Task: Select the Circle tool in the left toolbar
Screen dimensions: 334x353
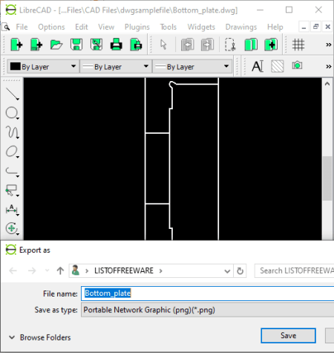Action: tap(12, 113)
